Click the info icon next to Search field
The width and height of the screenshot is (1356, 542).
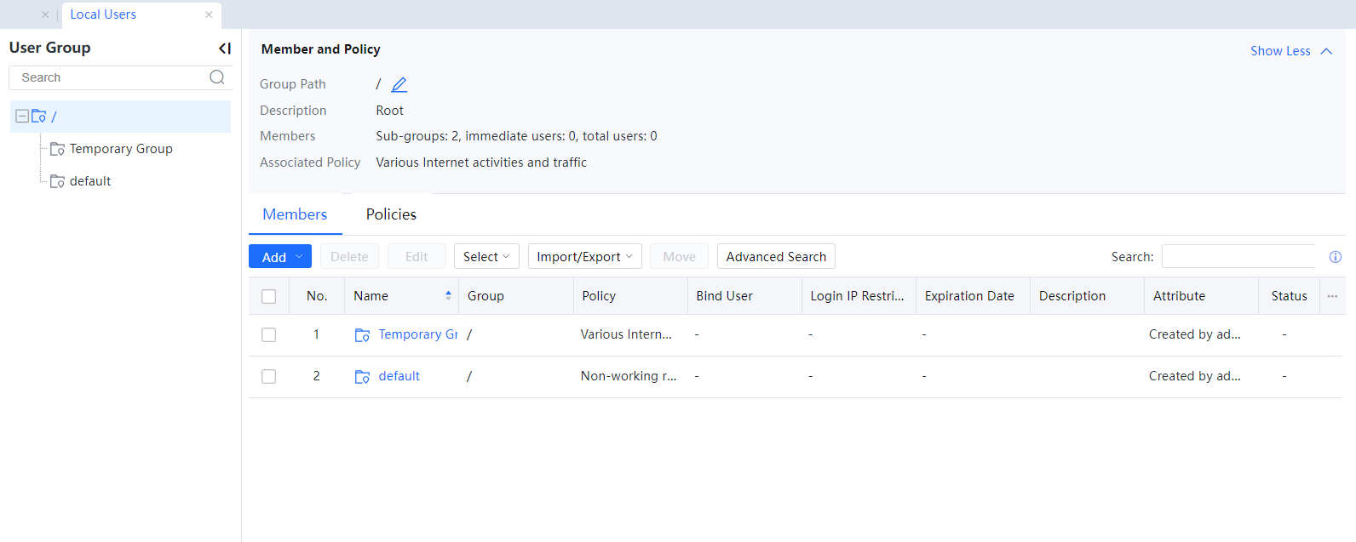[x=1335, y=257]
